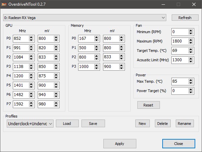Create a New profile
Screen dimensions: 202x152
pyautogui.click(x=142, y=124)
